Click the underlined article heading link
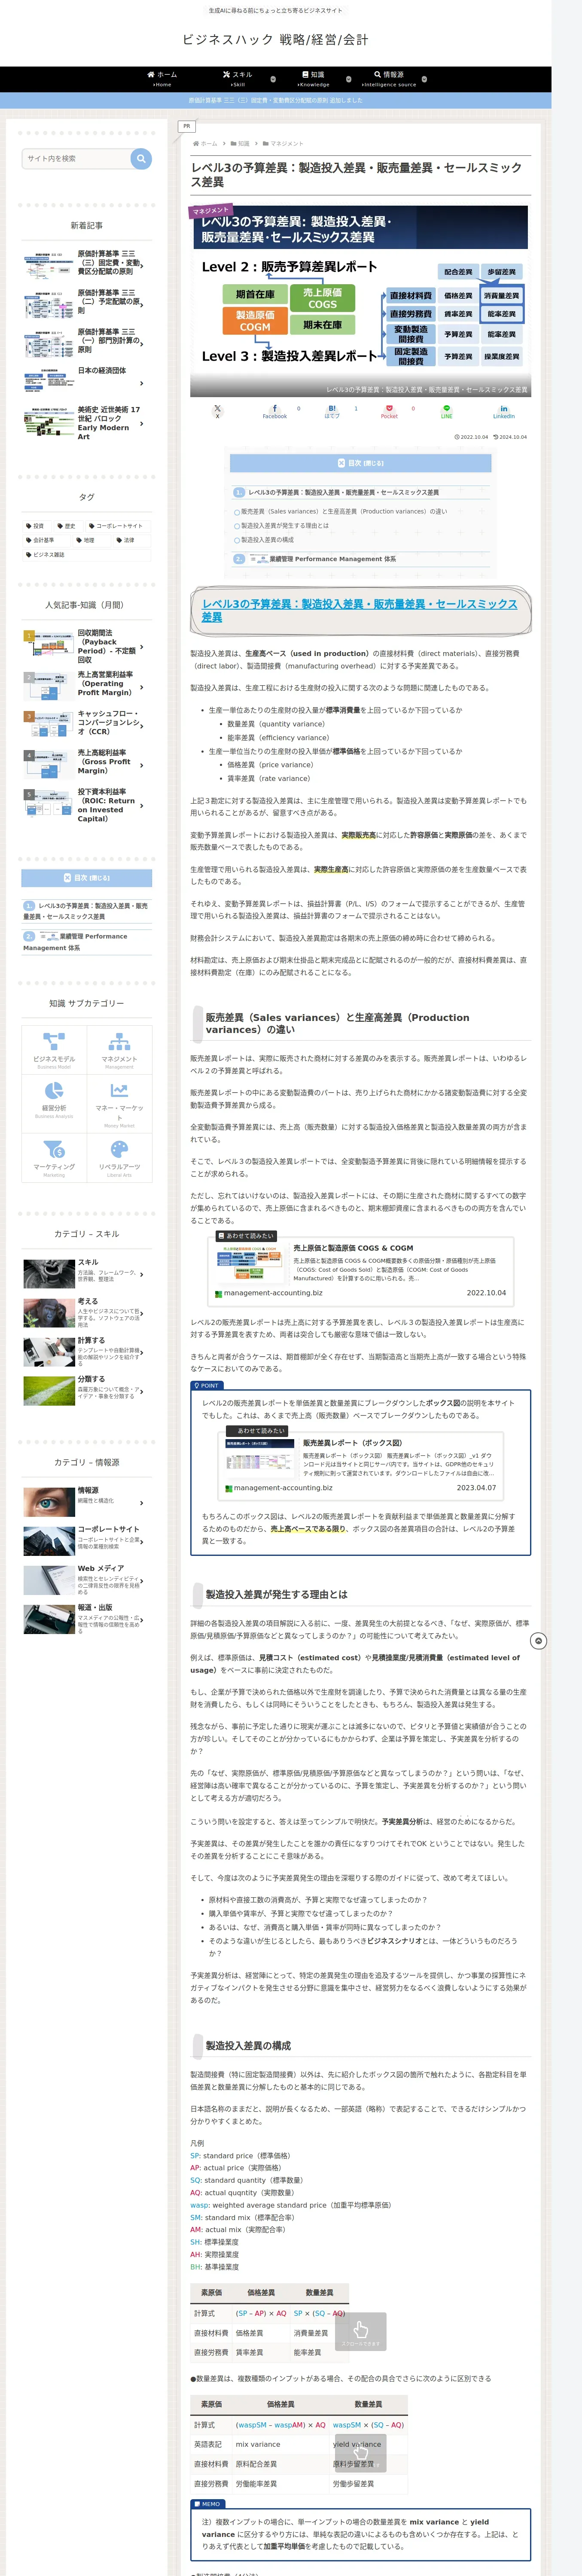This screenshot has height=2576, width=582. tap(360, 610)
